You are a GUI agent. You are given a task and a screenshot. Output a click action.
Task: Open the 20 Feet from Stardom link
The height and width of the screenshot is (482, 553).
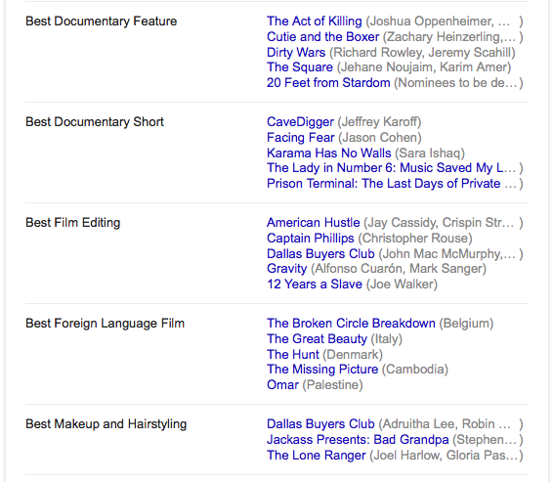(x=328, y=82)
